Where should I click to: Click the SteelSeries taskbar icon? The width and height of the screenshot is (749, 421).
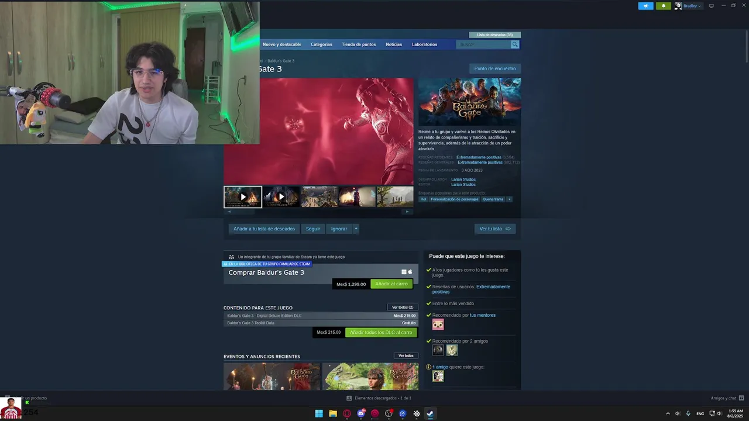[x=416, y=413]
